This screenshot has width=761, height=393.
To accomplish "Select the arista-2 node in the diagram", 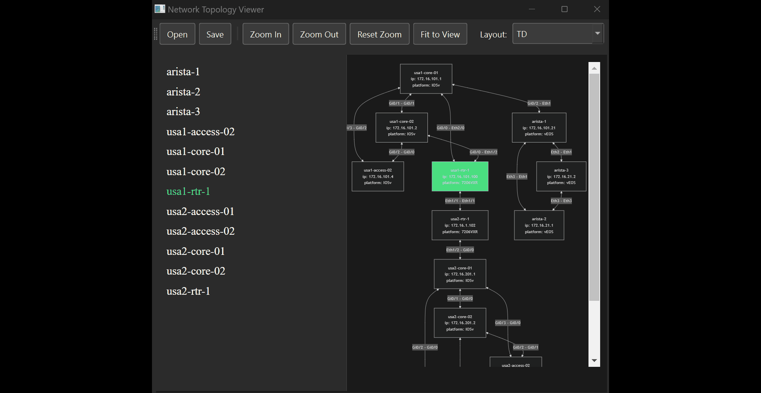I will (539, 225).
